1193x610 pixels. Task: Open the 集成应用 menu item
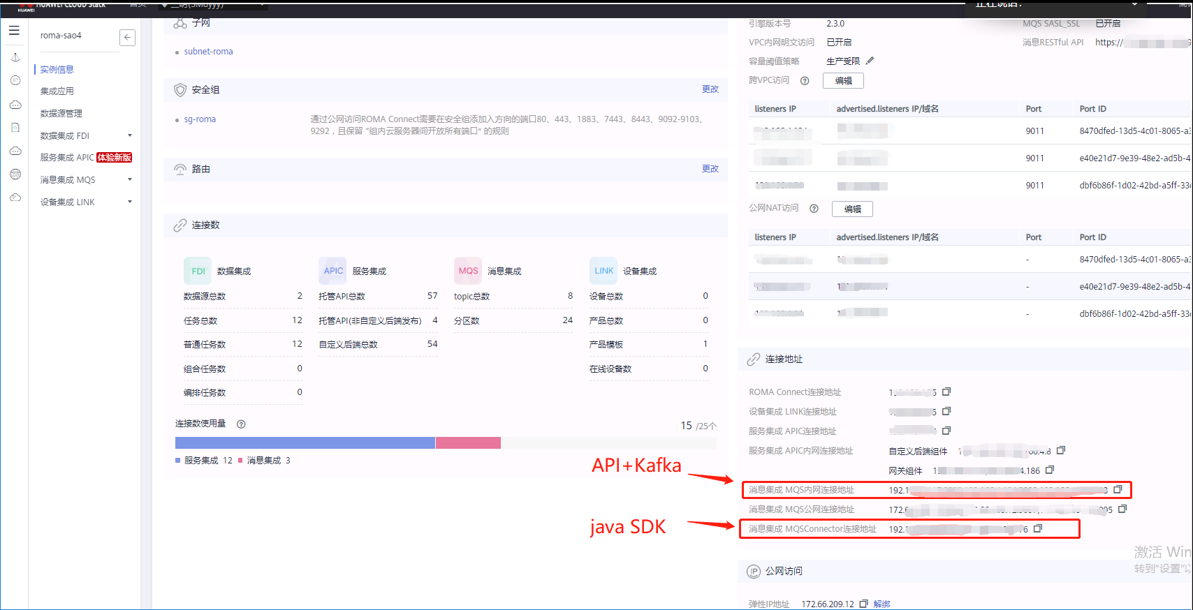pos(57,91)
